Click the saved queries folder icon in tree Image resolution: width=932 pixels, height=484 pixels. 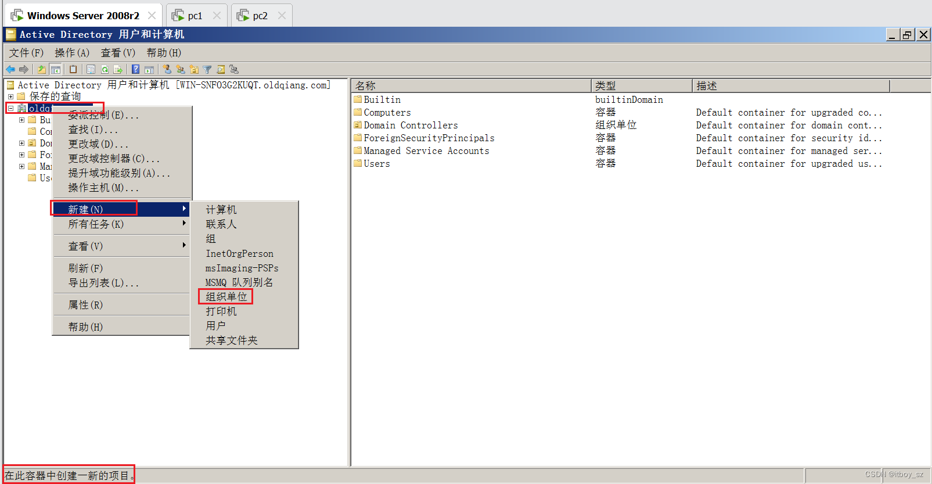pos(21,96)
